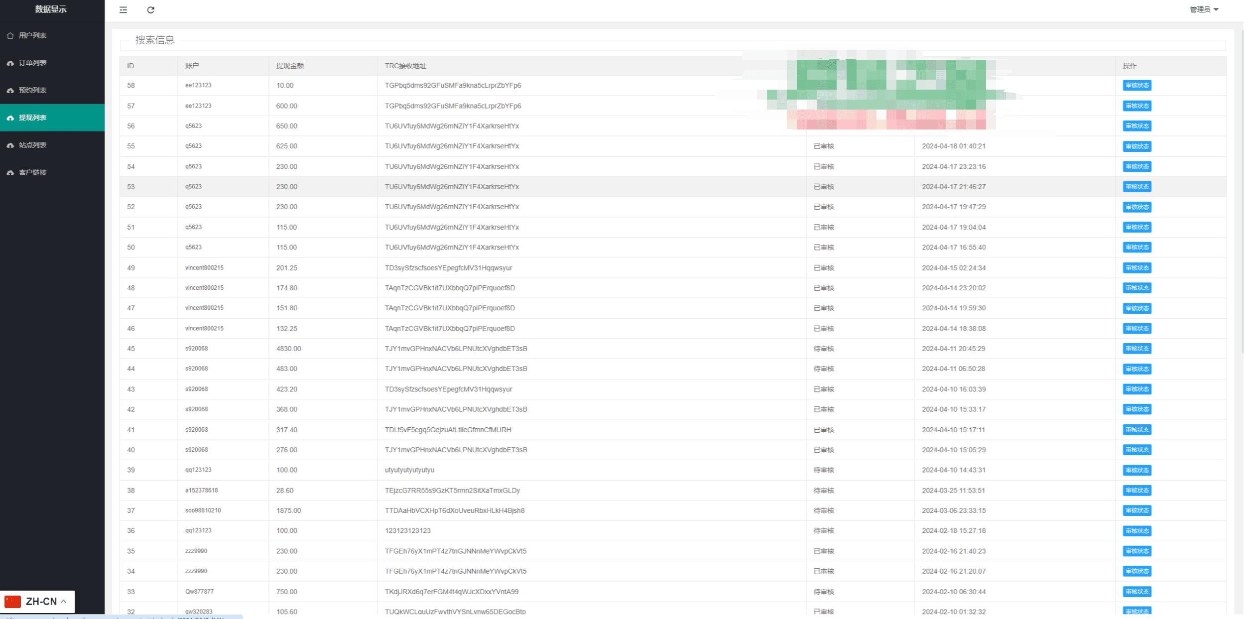The image size is (1245, 619).
Task: Expand the ZH-CN language selector chevron
Action: pyautogui.click(x=64, y=602)
